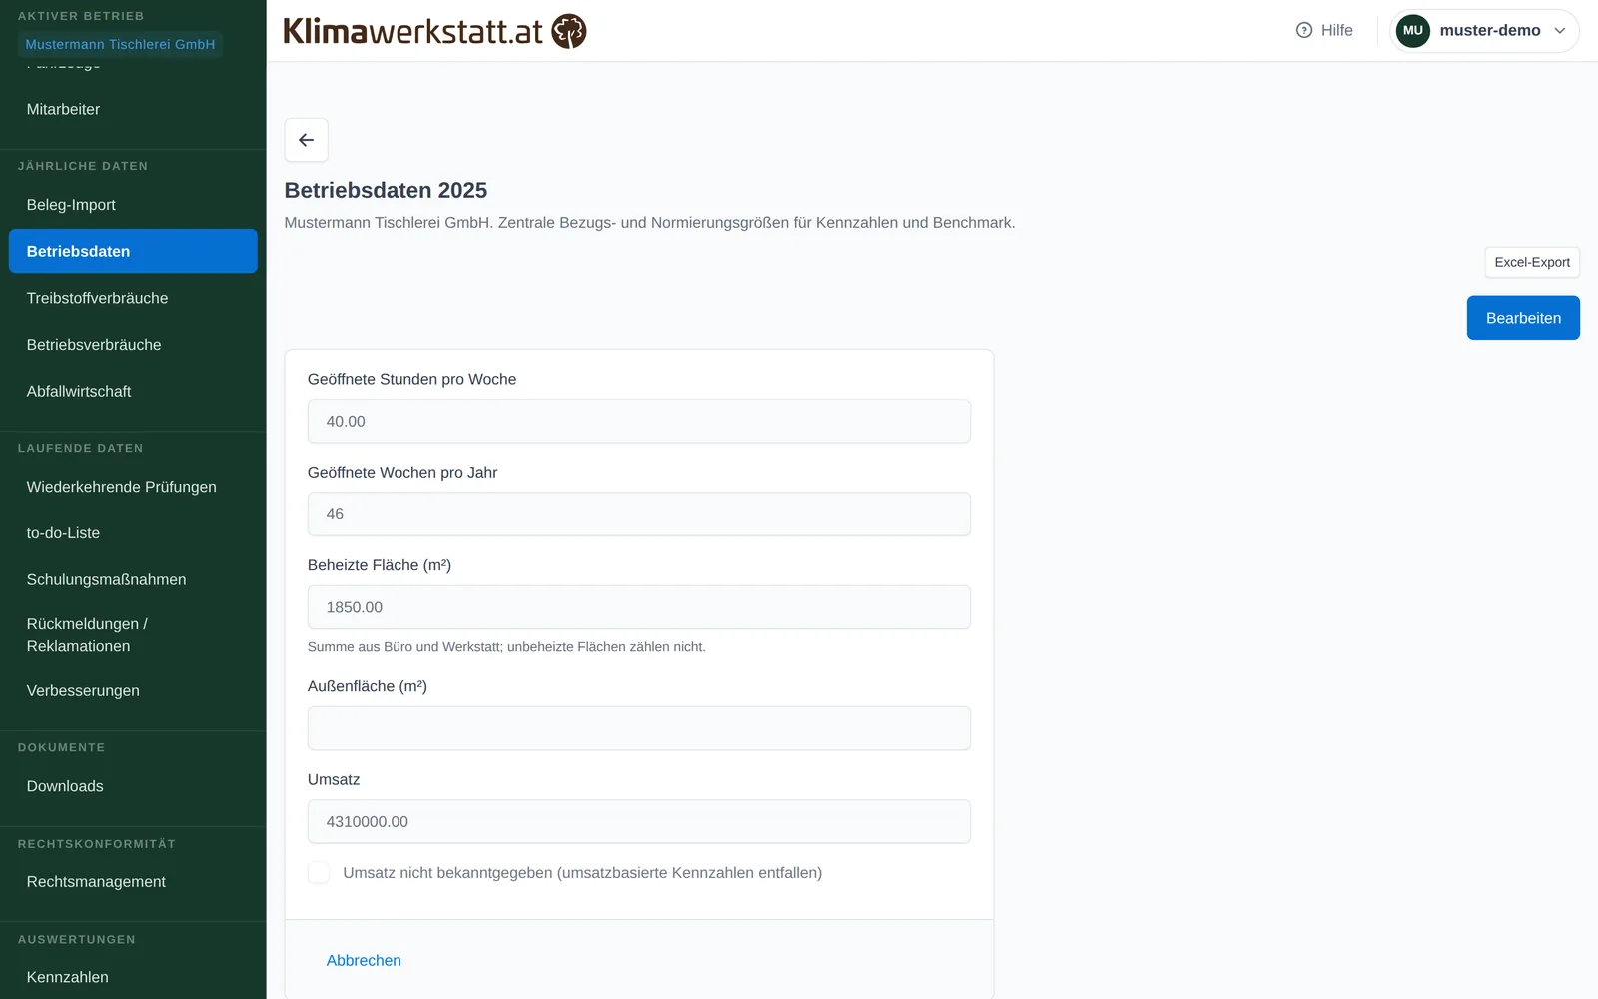Screen dimensions: 1598x999
Task: Click the Umsatz input field
Action: [x=639, y=821]
